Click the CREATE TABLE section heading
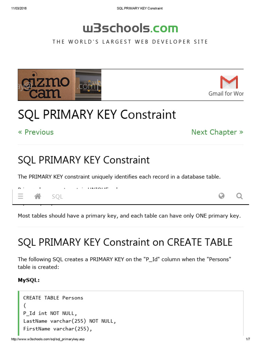 point(125,242)
